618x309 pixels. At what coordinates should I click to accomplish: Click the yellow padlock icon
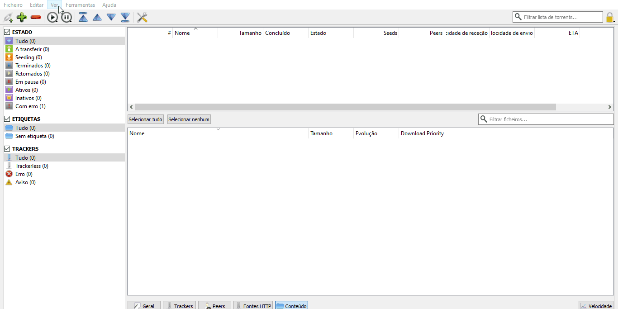coord(609,18)
